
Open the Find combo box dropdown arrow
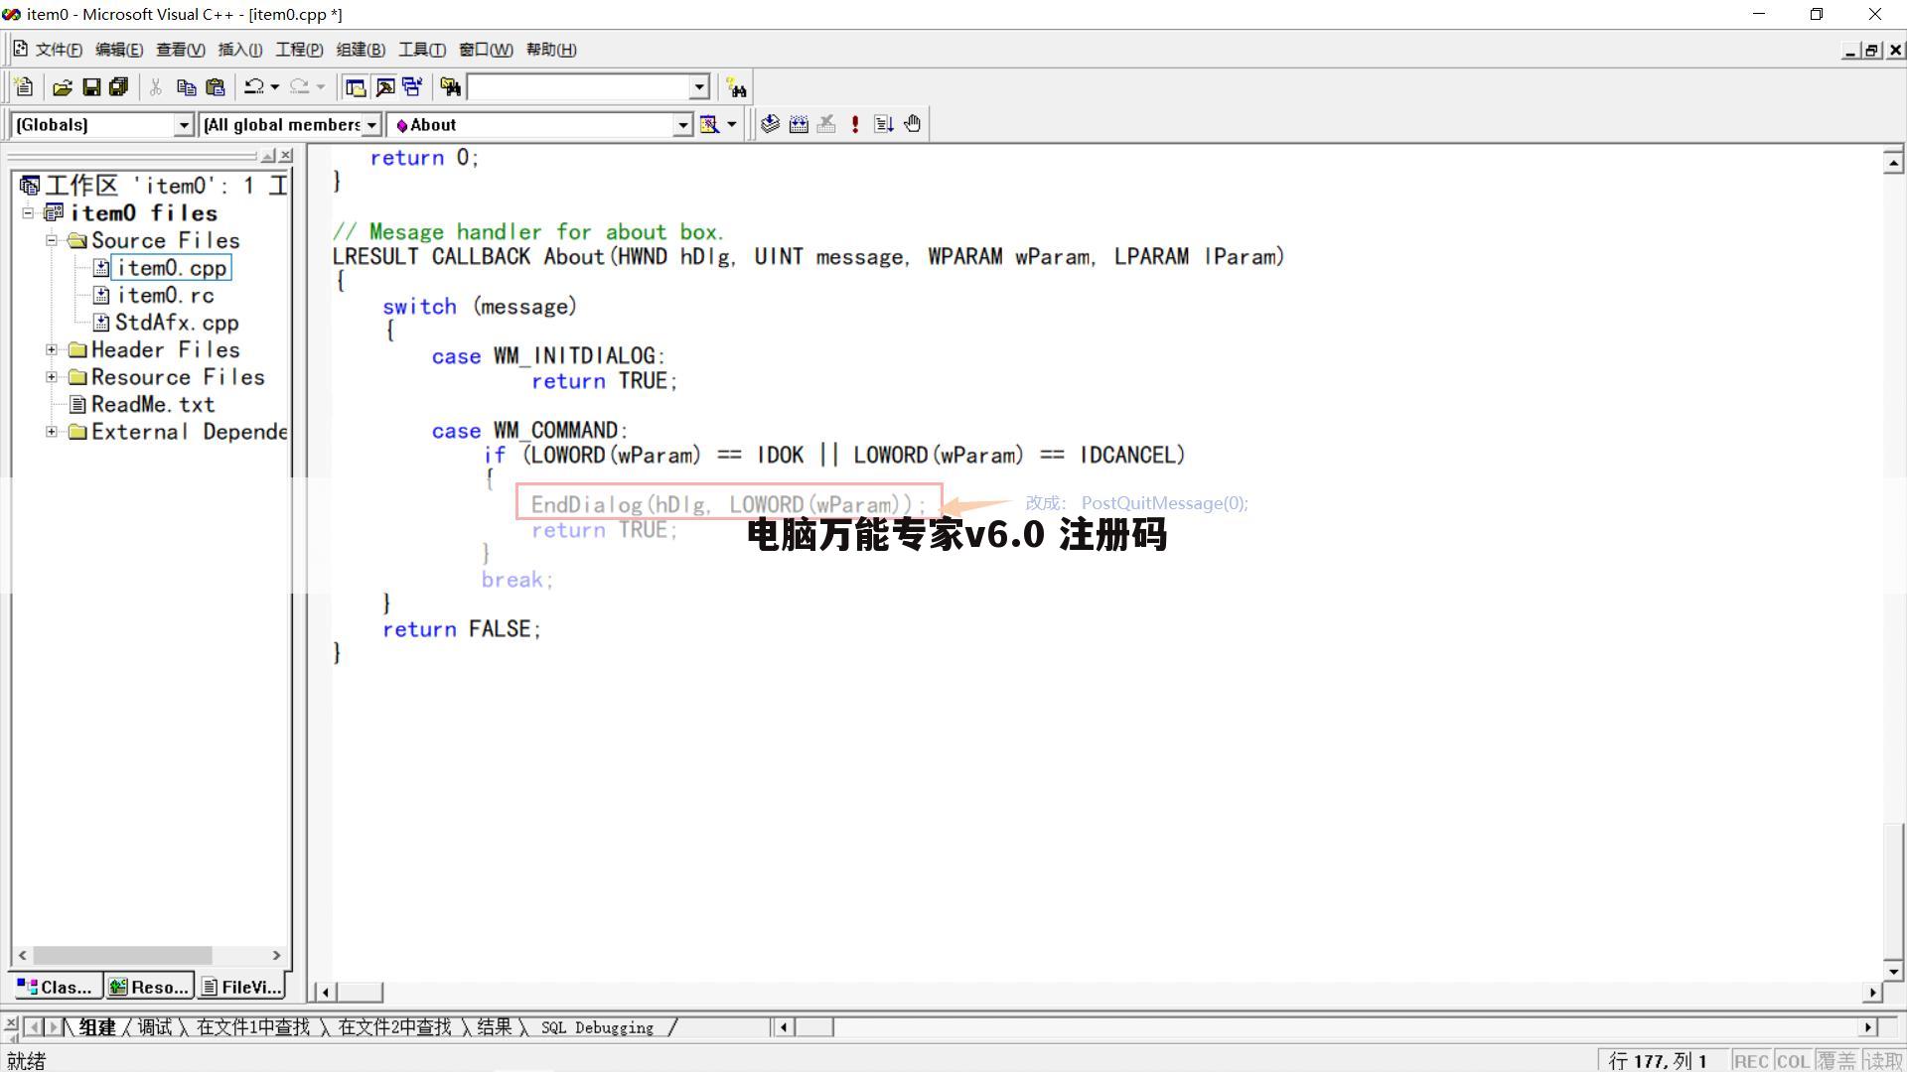coord(699,87)
